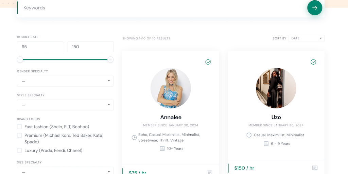This screenshot has height=174, width=348.
Task: Click the green arrow search button
Action: [x=314, y=8]
